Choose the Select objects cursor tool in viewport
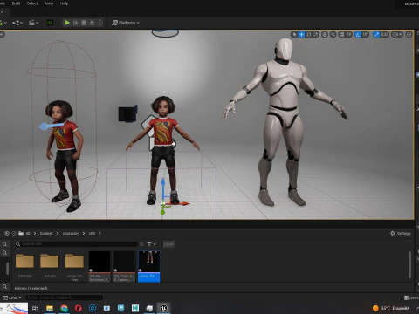419x314 pixels. [294, 35]
